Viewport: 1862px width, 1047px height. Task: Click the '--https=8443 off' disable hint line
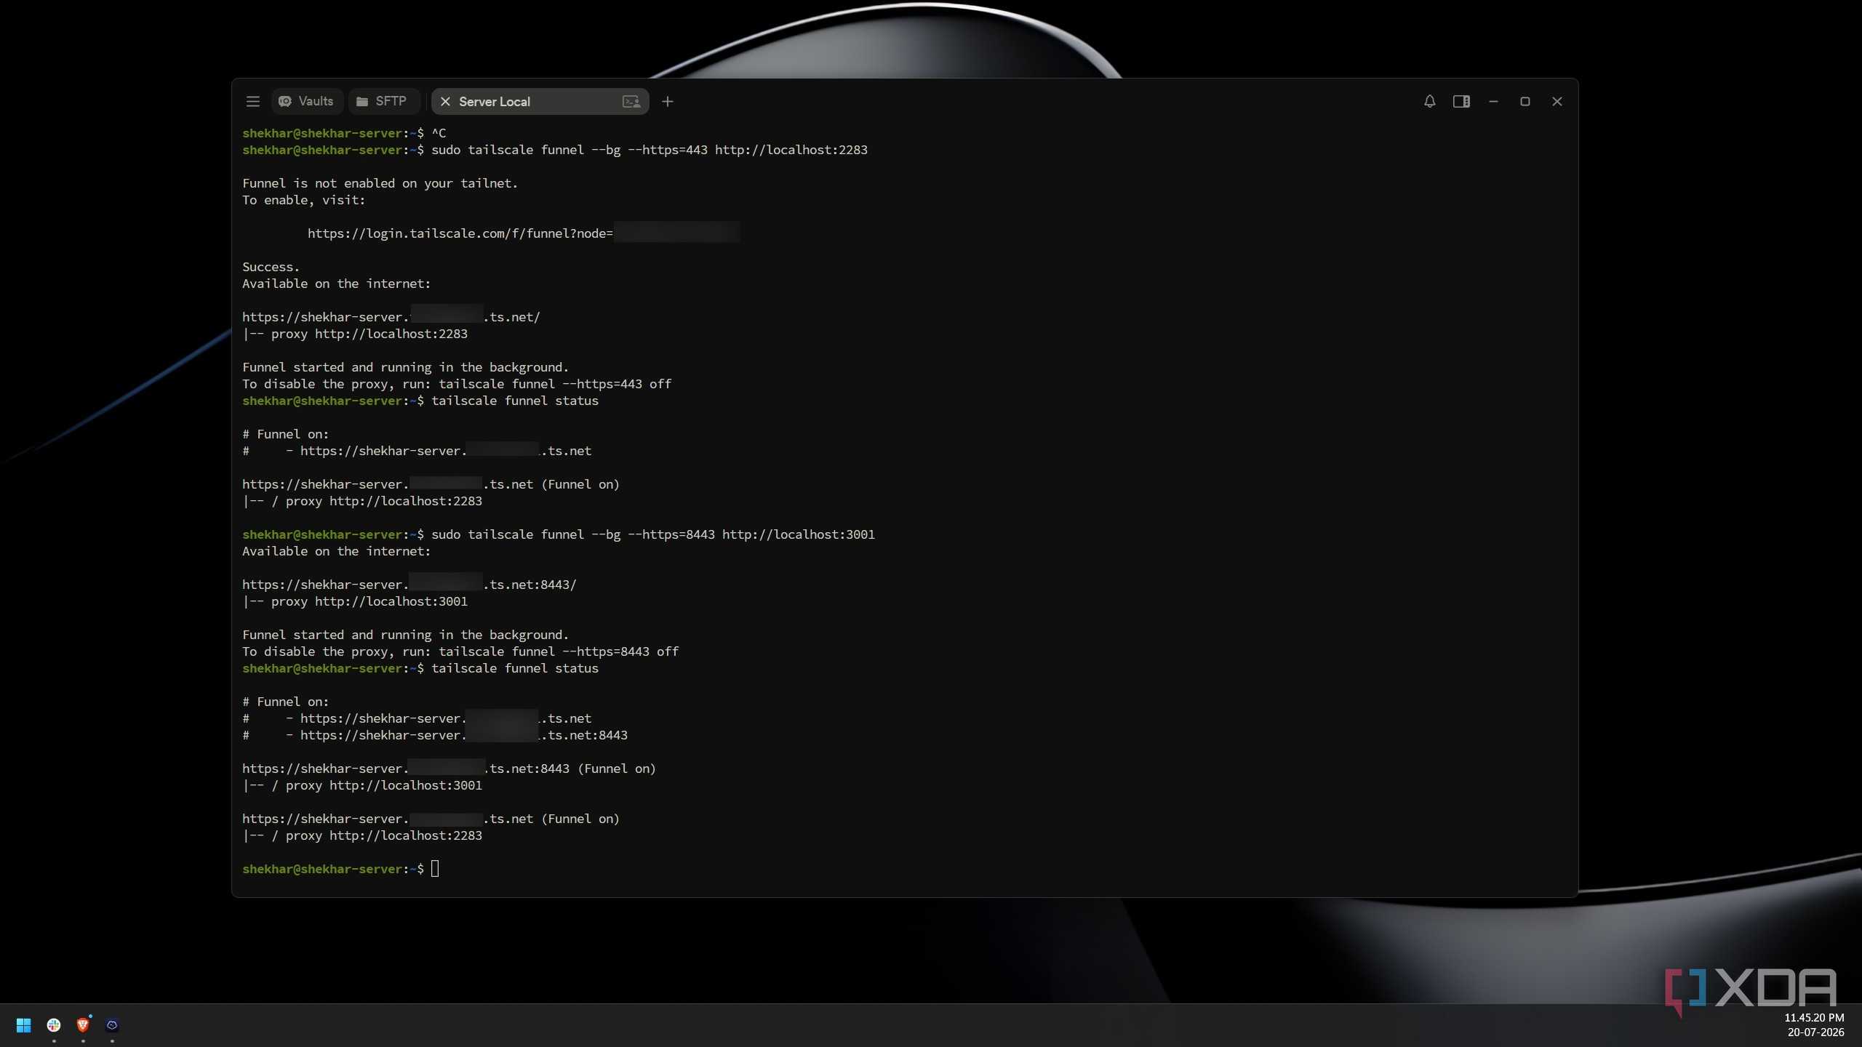pos(460,651)
